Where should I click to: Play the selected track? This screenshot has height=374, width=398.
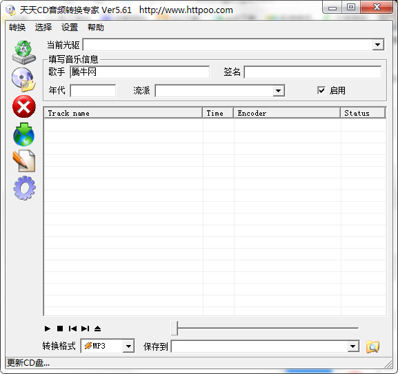47,329
